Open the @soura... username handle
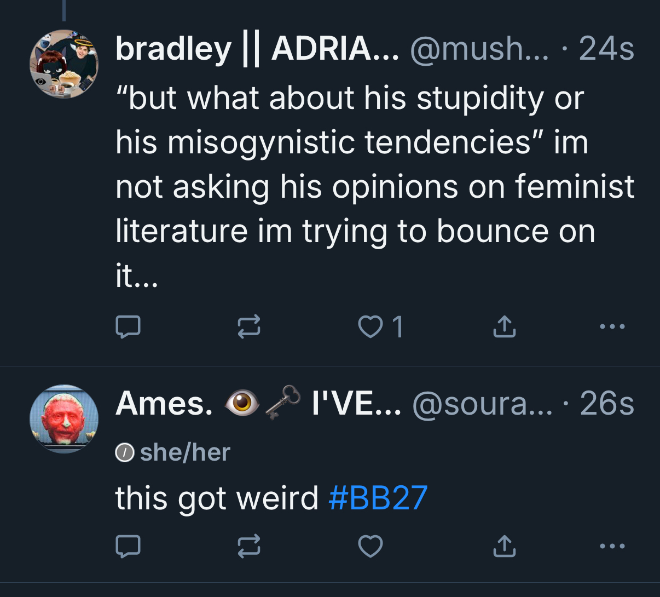This screenshot has width=660, height=597. [x=482, y=404]
